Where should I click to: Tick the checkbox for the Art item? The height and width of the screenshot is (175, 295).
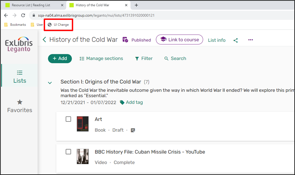(x=68, y=119)
